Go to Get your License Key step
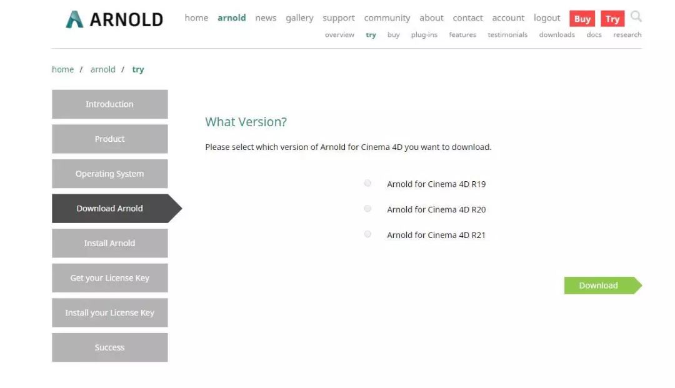 coord(110,278)
